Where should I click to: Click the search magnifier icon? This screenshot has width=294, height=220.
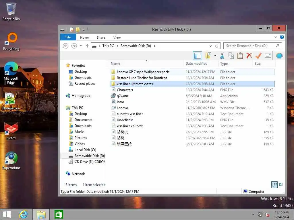278,46
